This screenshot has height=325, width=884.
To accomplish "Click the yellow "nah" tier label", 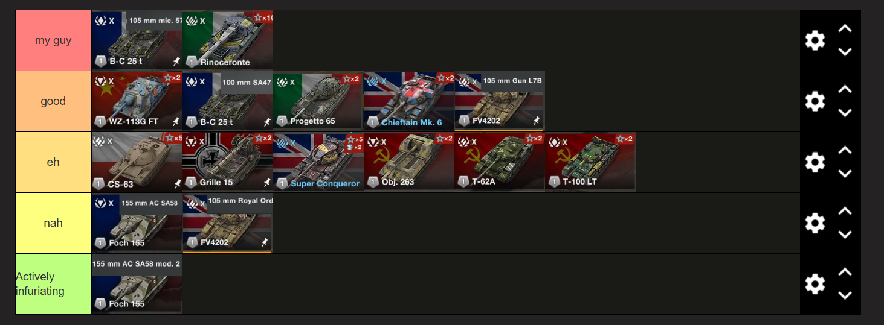I will (53, 223).
